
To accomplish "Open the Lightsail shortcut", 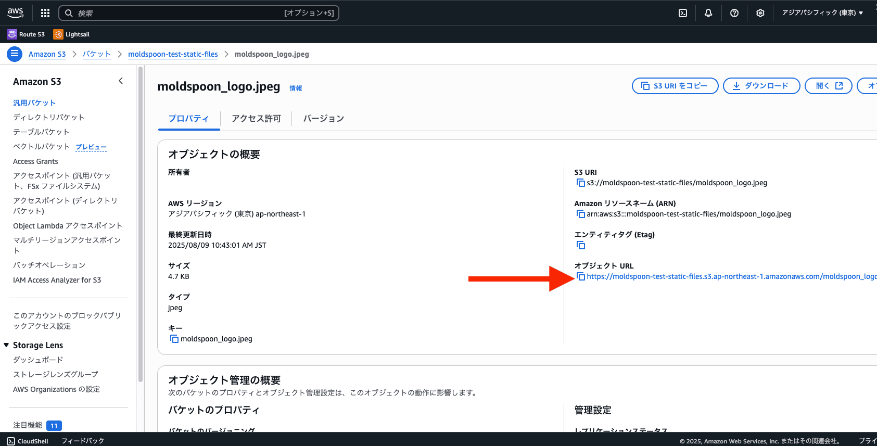I will [72, 34].
